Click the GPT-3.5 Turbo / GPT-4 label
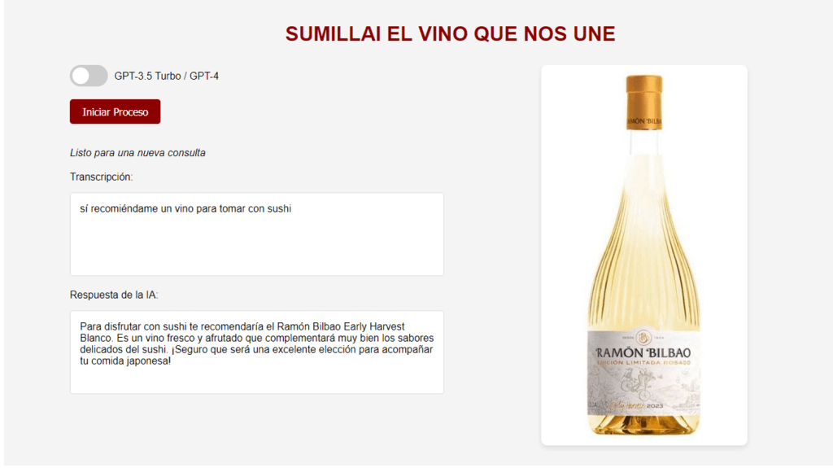 [x=166, y=76]
